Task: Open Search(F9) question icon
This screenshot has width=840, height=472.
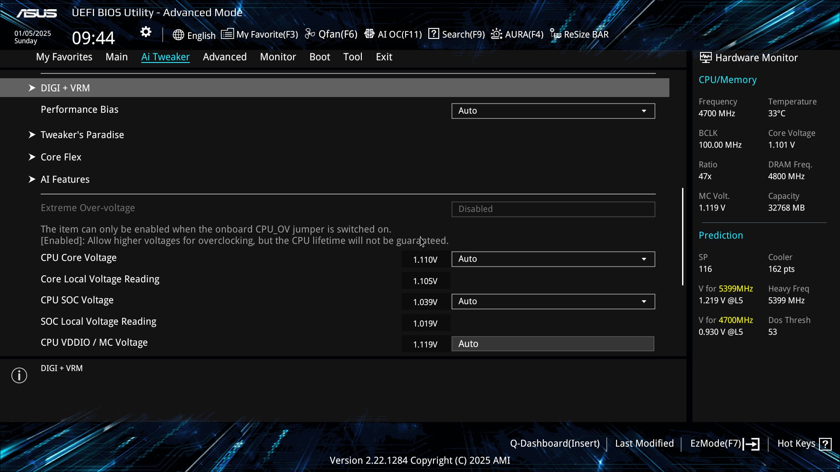Action: (x=434, y=34)
